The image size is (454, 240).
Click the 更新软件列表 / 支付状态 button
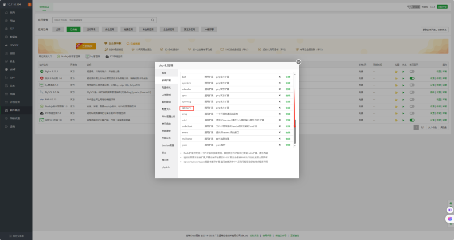(x=434, y=30)
